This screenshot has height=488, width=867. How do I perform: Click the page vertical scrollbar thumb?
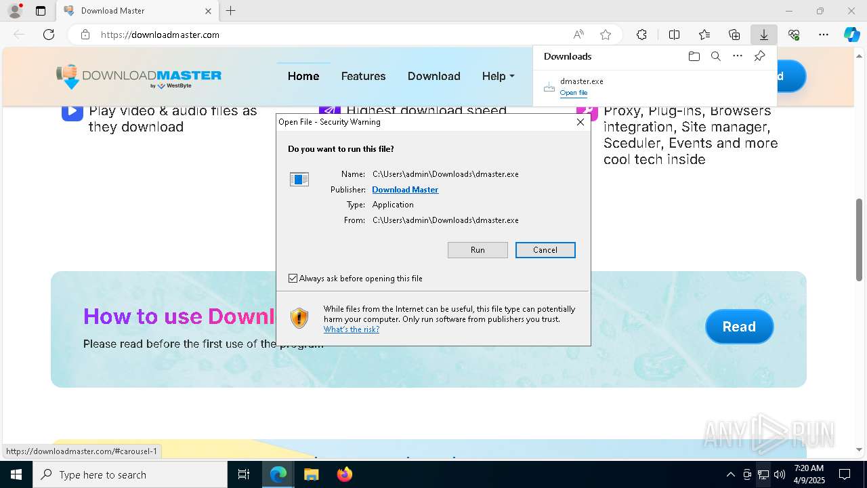point(859,239)
